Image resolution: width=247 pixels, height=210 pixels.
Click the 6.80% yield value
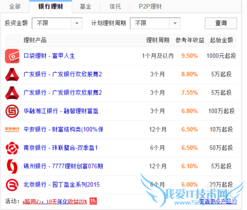click(190, 111)
